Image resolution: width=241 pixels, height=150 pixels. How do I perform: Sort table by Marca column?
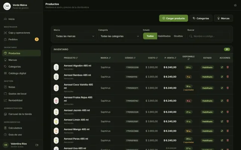pyautogui.click(x=105, y=58)
